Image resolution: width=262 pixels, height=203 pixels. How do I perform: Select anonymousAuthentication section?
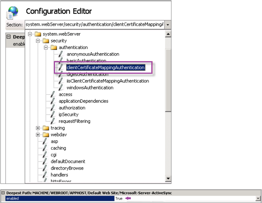[x=93, y=54]
